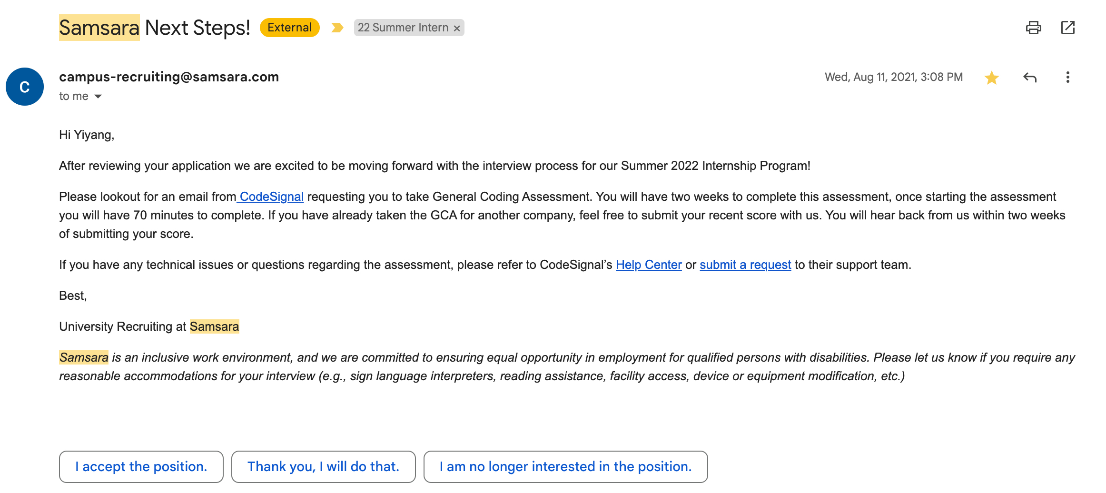Click the email date Wed, Aug 11, 2021
This screenshot has height=493, width=1106.
coord(893,77)
